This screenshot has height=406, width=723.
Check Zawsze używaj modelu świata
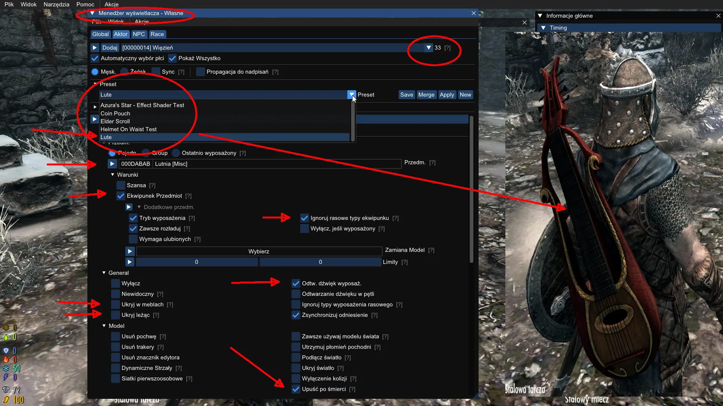[x=296, y=336]
